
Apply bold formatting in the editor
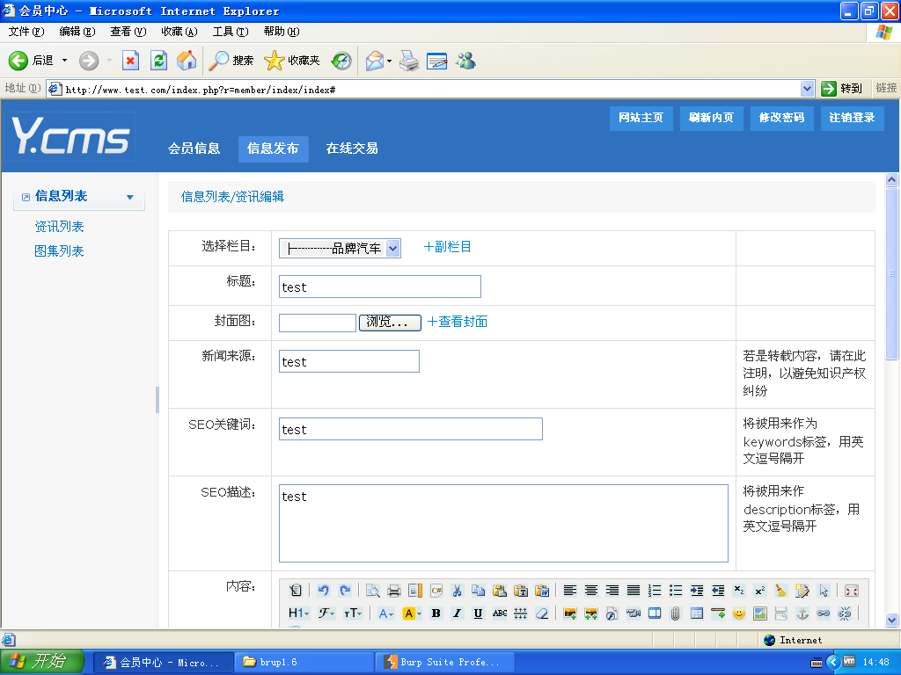tap(436, 613)
